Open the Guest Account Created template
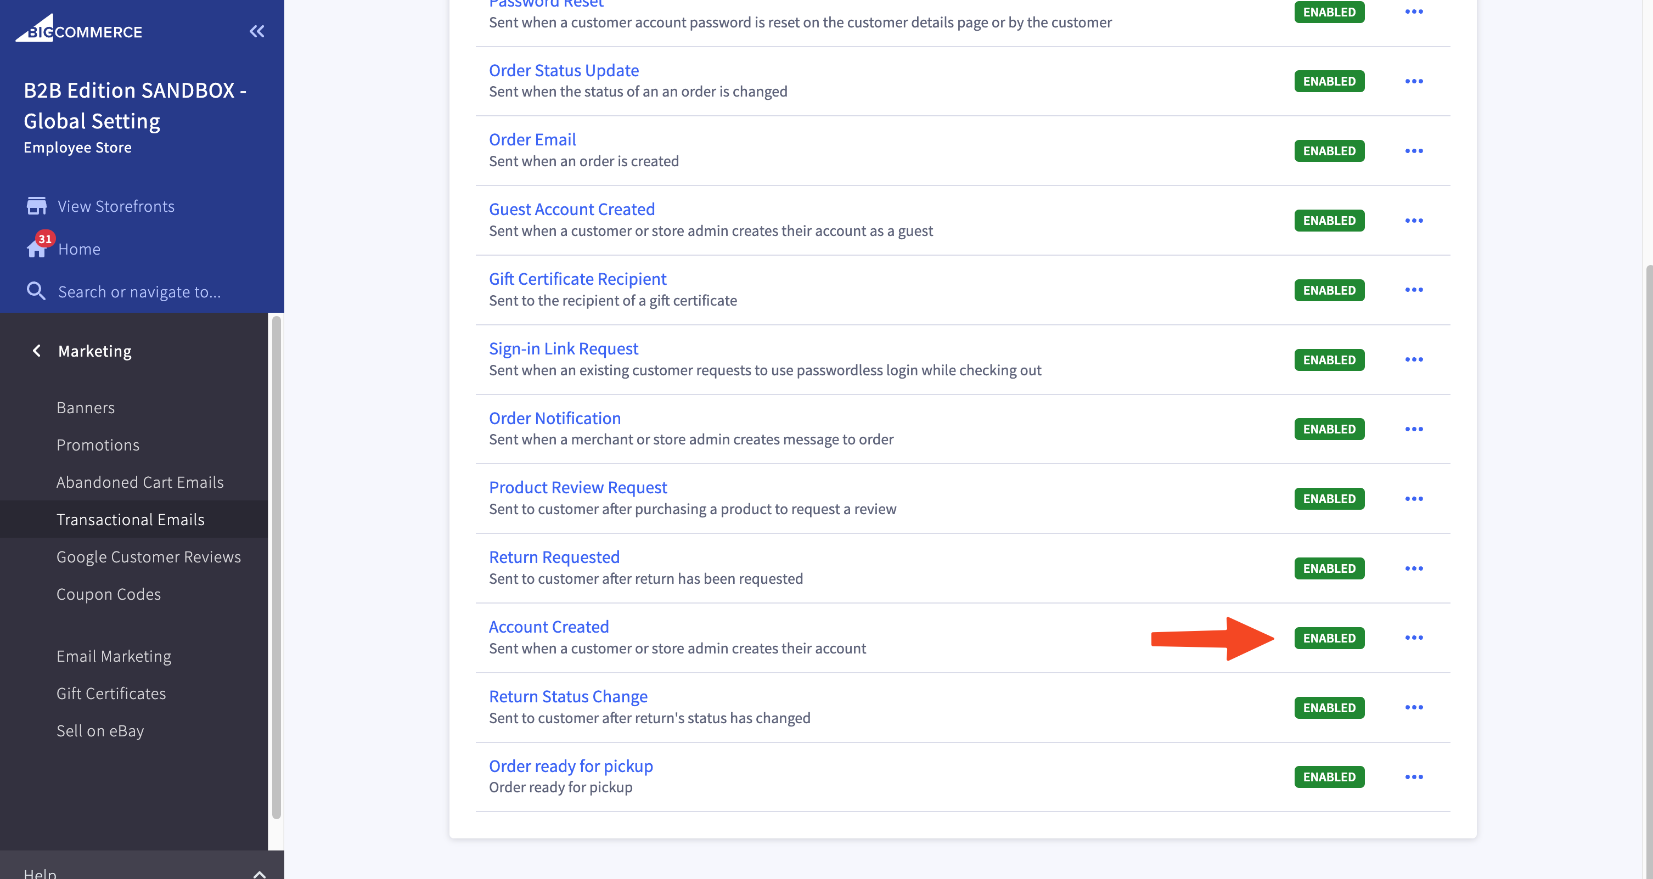This screenshot has height=879, width=1653. (x=572, y=209)
